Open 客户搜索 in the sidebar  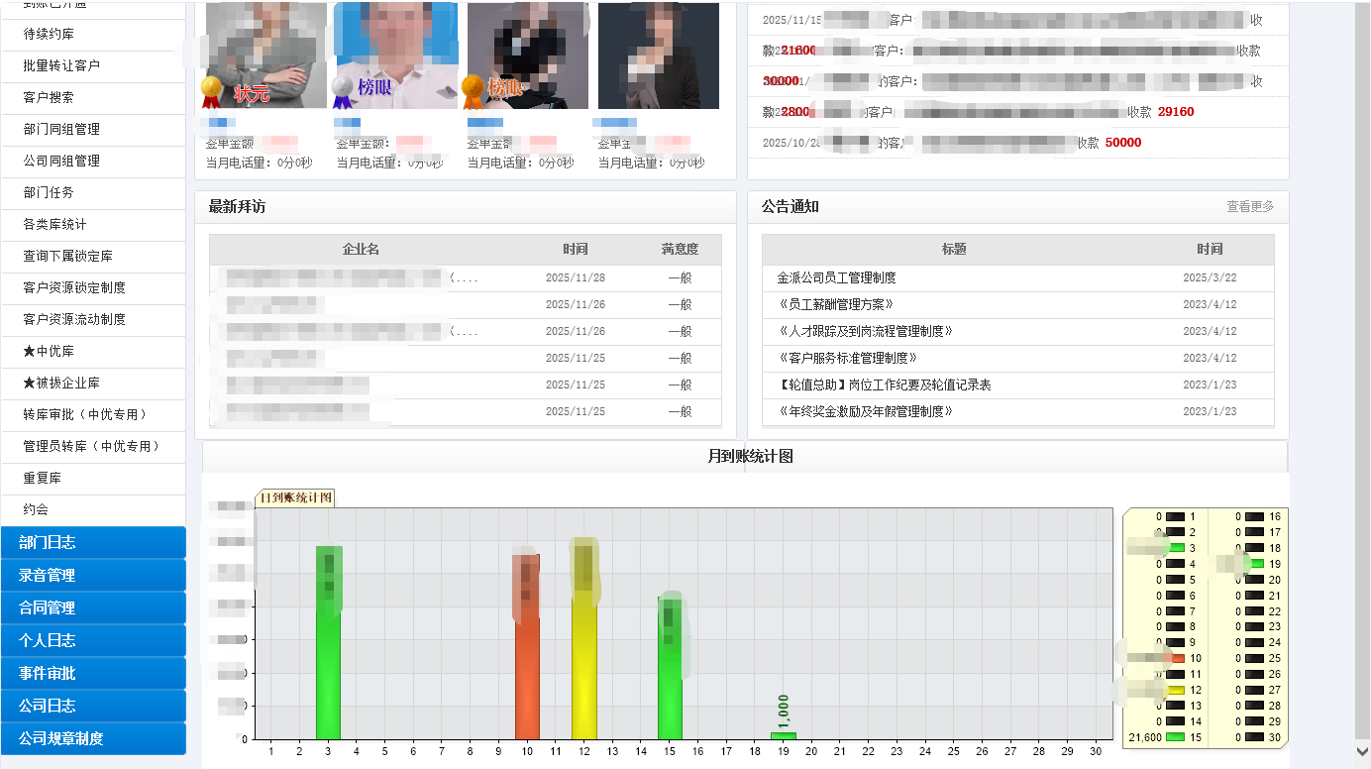click(x=49, y=97)
